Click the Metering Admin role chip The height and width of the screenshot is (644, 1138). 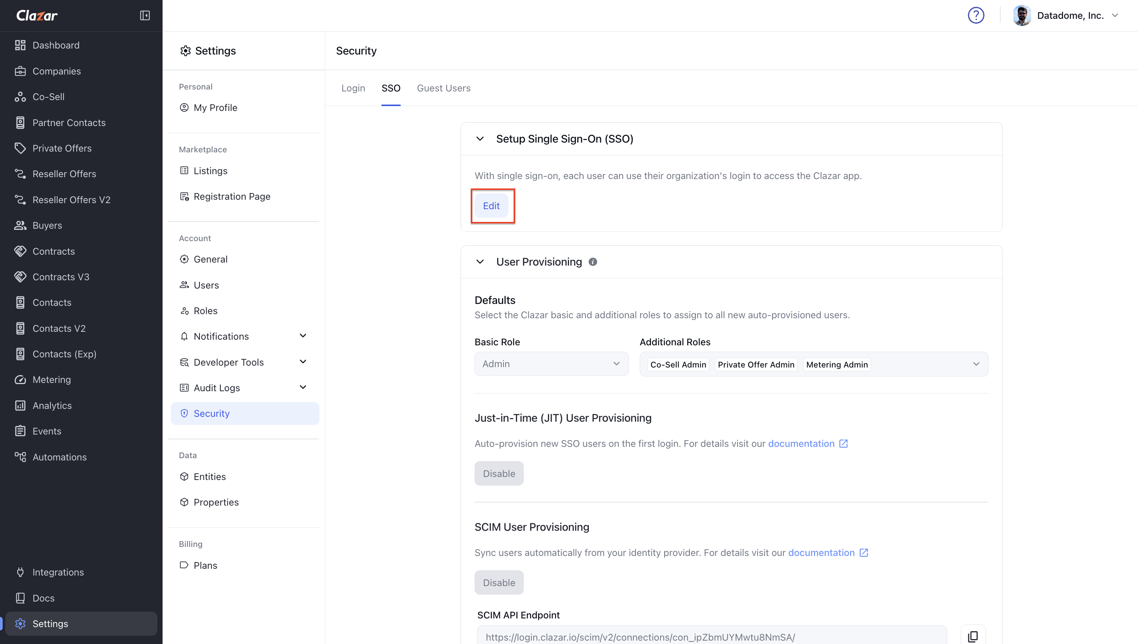coord(837,365)
